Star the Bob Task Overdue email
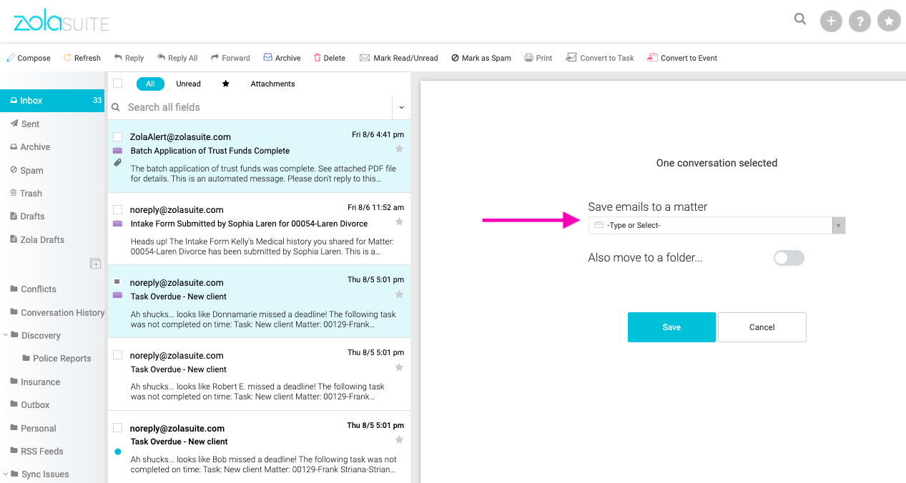906x483 pixels. tap(399, 439)
